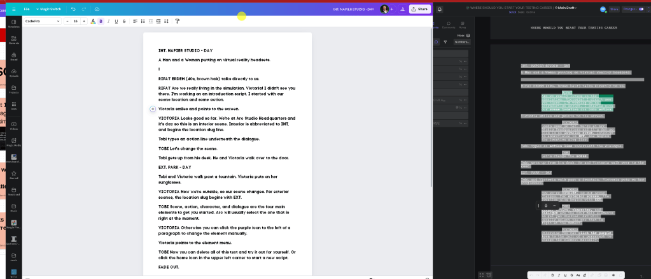Open the user avatar in Arc Studio
The height and width of the screenshot is (279, 651).
coord(603,9)
